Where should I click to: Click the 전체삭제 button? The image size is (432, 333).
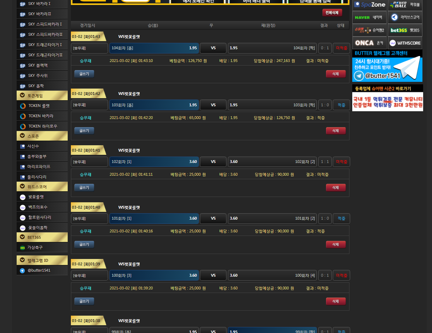332,13
